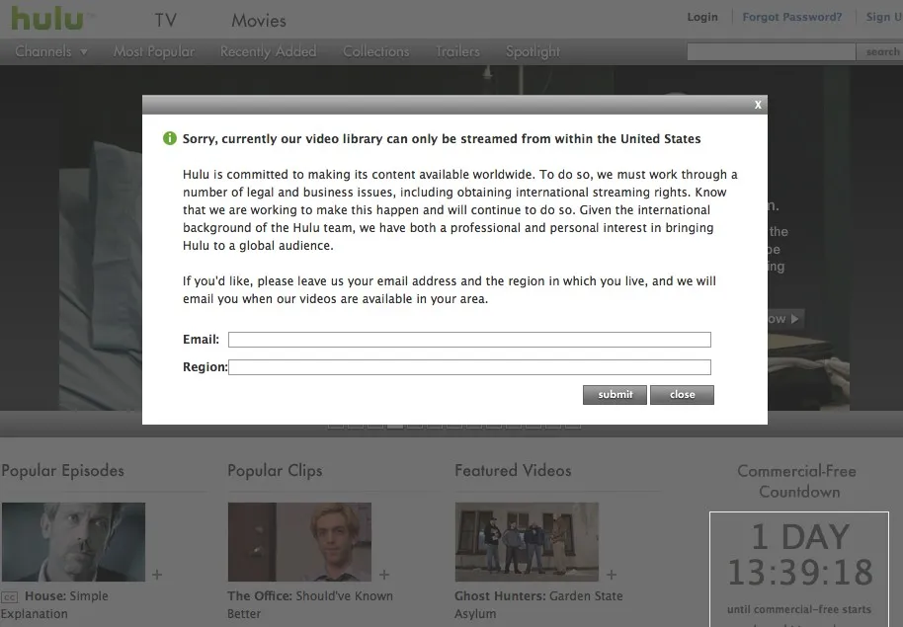Click the green info icon in dialog

pos(170,138)
